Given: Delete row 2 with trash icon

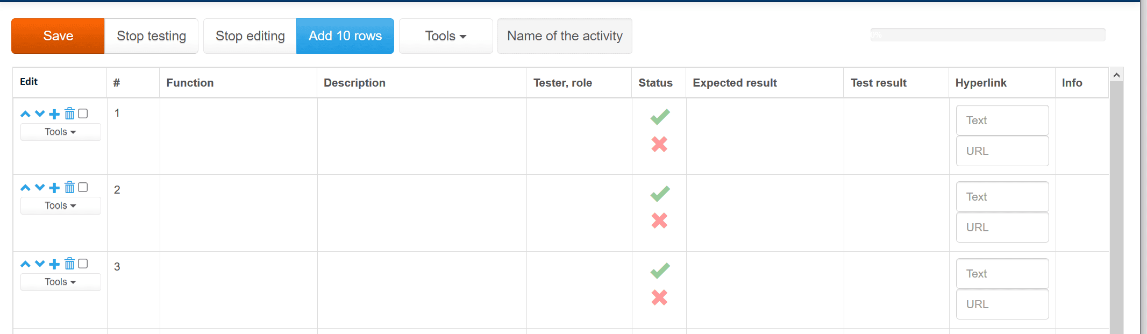Looking at the screenshot, I should click(x=70, y=187).
